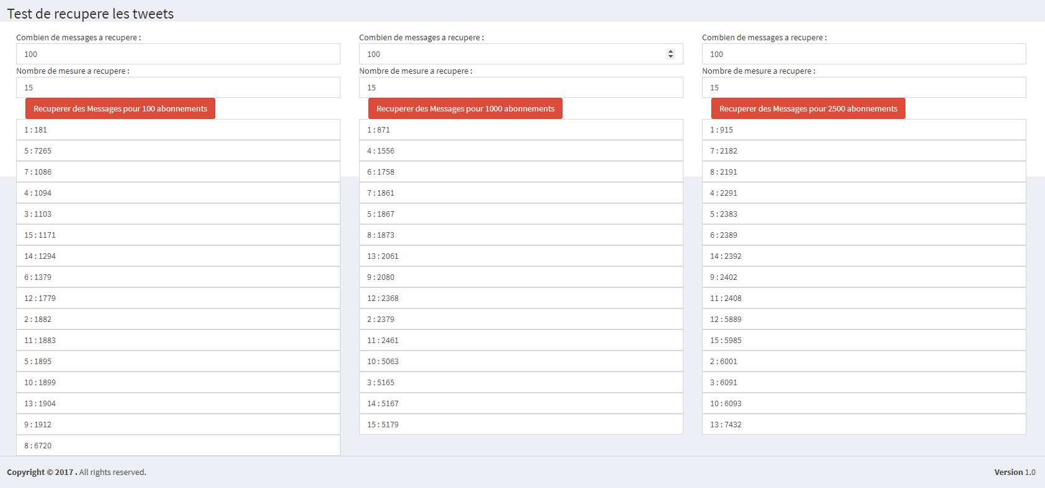Pick the list entry "4 : 2291"
The height and width of the screenshot is (488, 1045).
click(864, 193)
